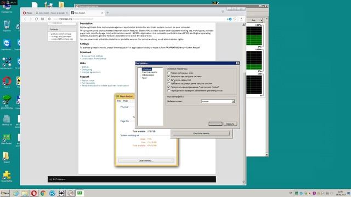Check the periodic update check option
Screen dimensions: 351x197
(x=169, y=91)
